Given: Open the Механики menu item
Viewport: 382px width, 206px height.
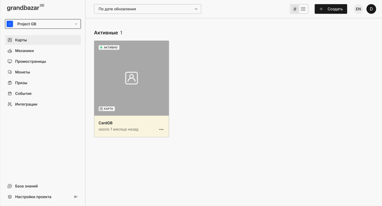Looking at the screenshot, I should (x=24, y=51).
